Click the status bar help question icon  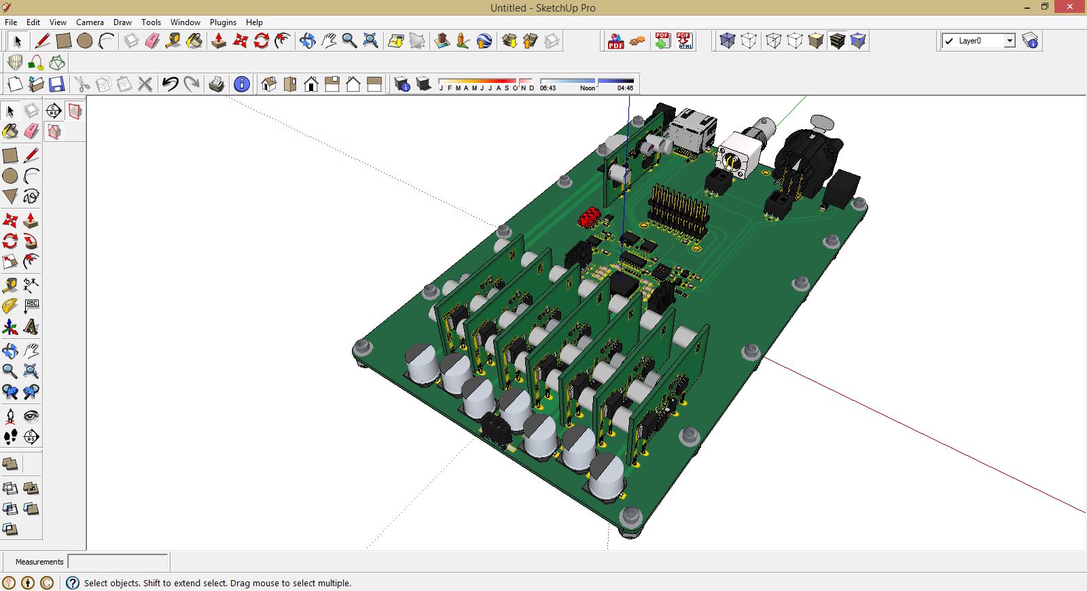coord(73,583)
